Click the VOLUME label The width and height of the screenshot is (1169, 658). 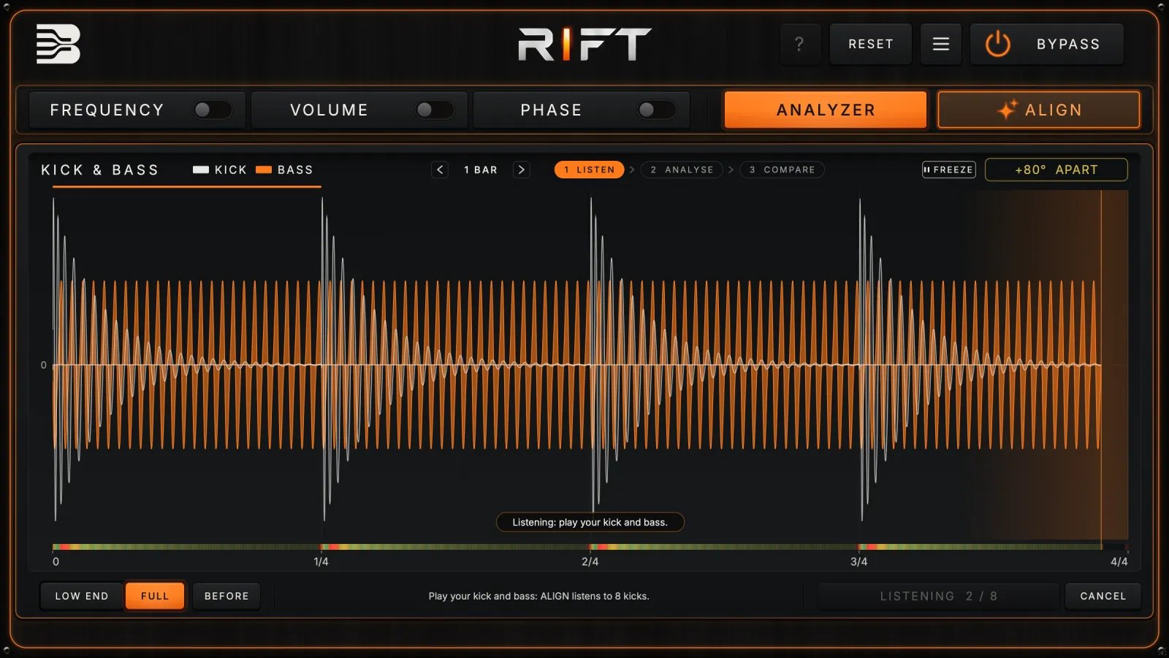[330, 110]
